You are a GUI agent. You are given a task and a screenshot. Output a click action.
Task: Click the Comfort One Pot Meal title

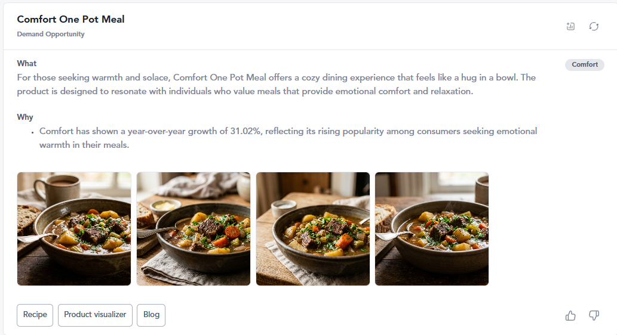[71, 19]
